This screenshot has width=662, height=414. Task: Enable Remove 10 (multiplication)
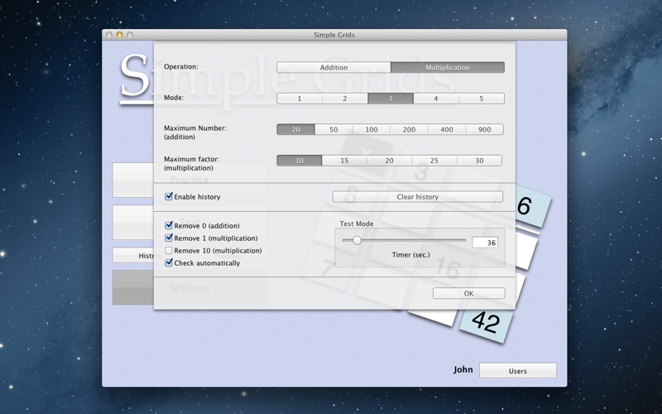click(x=169, y=251)
